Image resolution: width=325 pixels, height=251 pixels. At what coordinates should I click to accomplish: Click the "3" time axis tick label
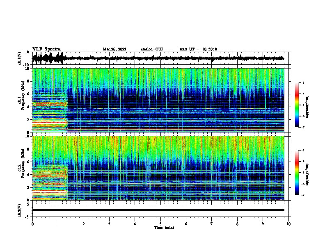tap(109, 224)
